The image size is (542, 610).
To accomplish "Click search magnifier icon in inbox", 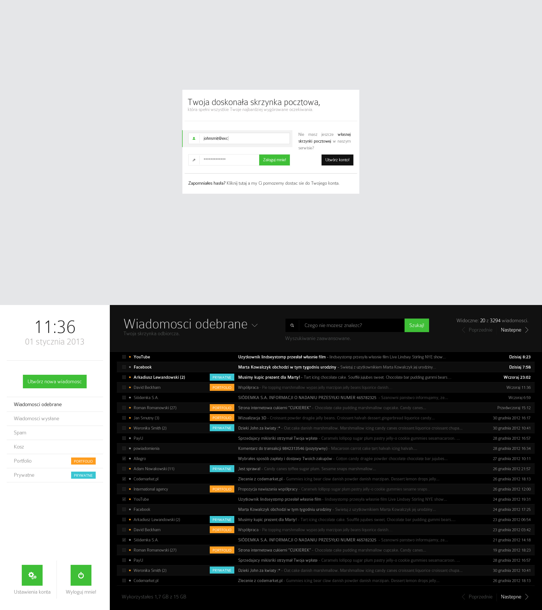I will (x=292, y=325).
